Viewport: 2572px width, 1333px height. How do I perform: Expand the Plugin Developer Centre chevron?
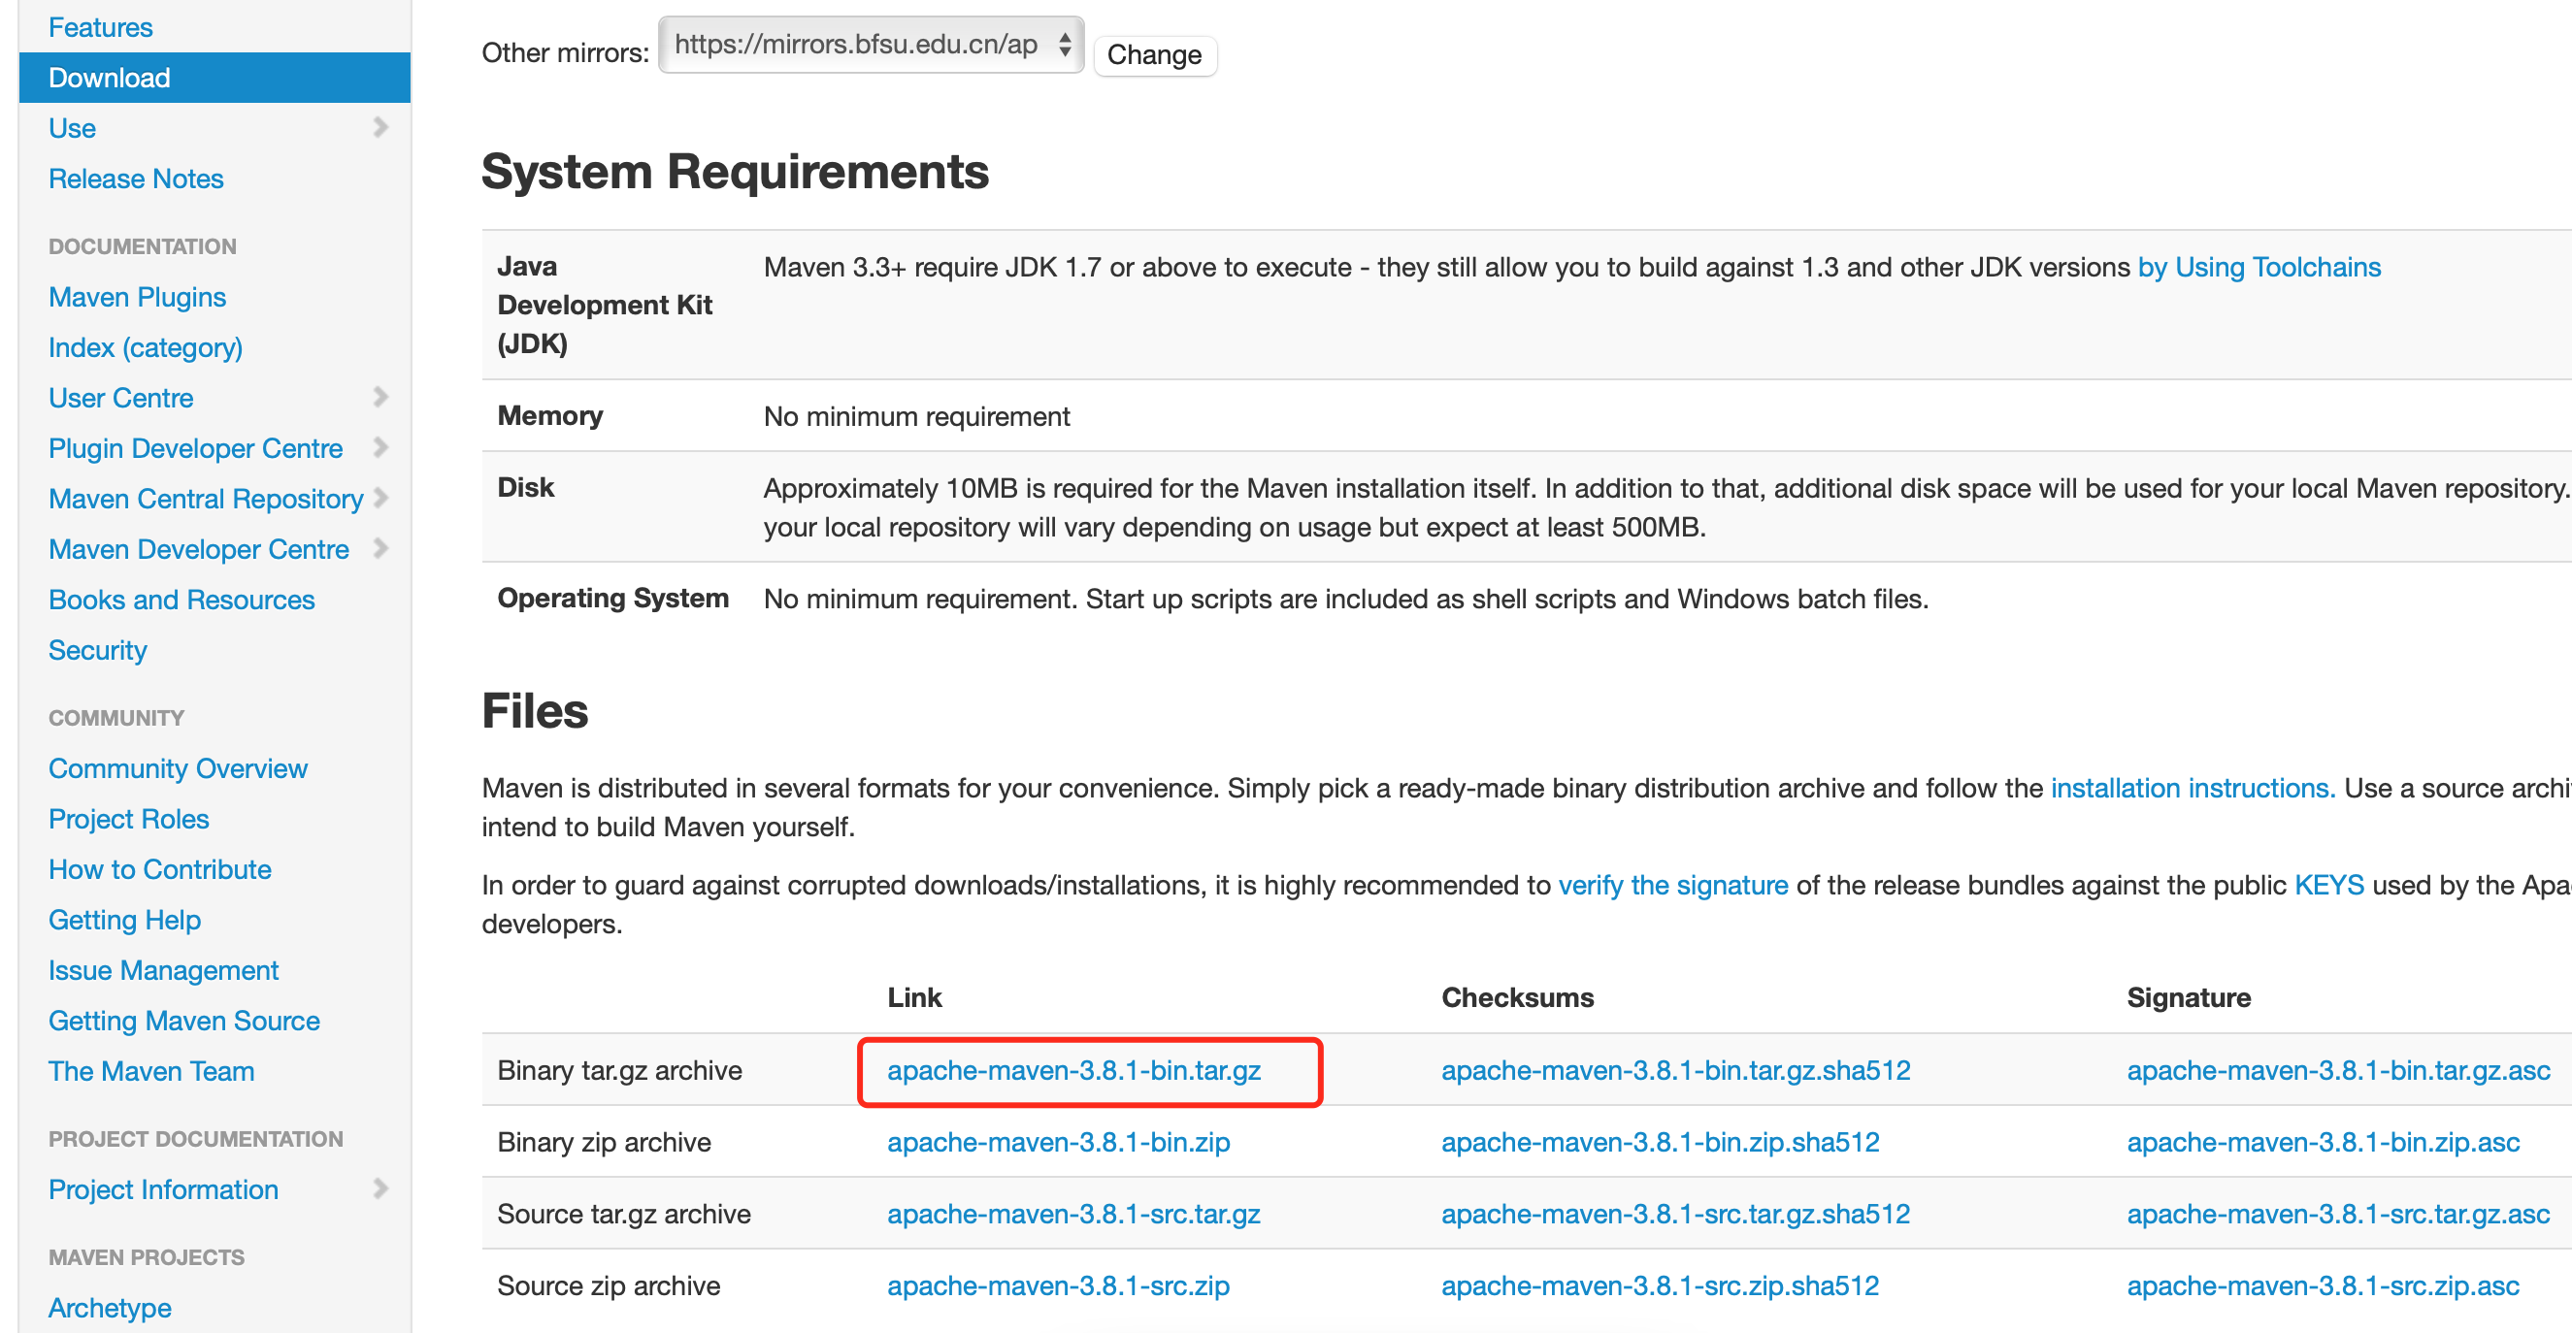[380, 447]
